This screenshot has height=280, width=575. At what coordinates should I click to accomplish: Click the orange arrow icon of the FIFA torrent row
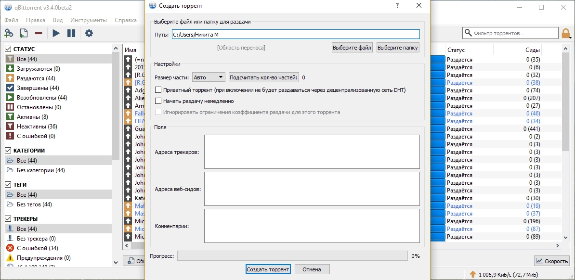tap(128, 121)
